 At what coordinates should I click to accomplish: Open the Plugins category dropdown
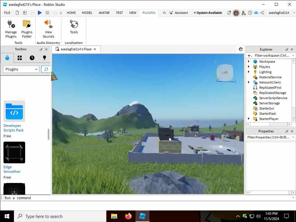click(21, 69)
